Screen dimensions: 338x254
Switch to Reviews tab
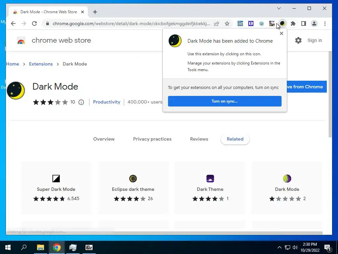(199, 139)
